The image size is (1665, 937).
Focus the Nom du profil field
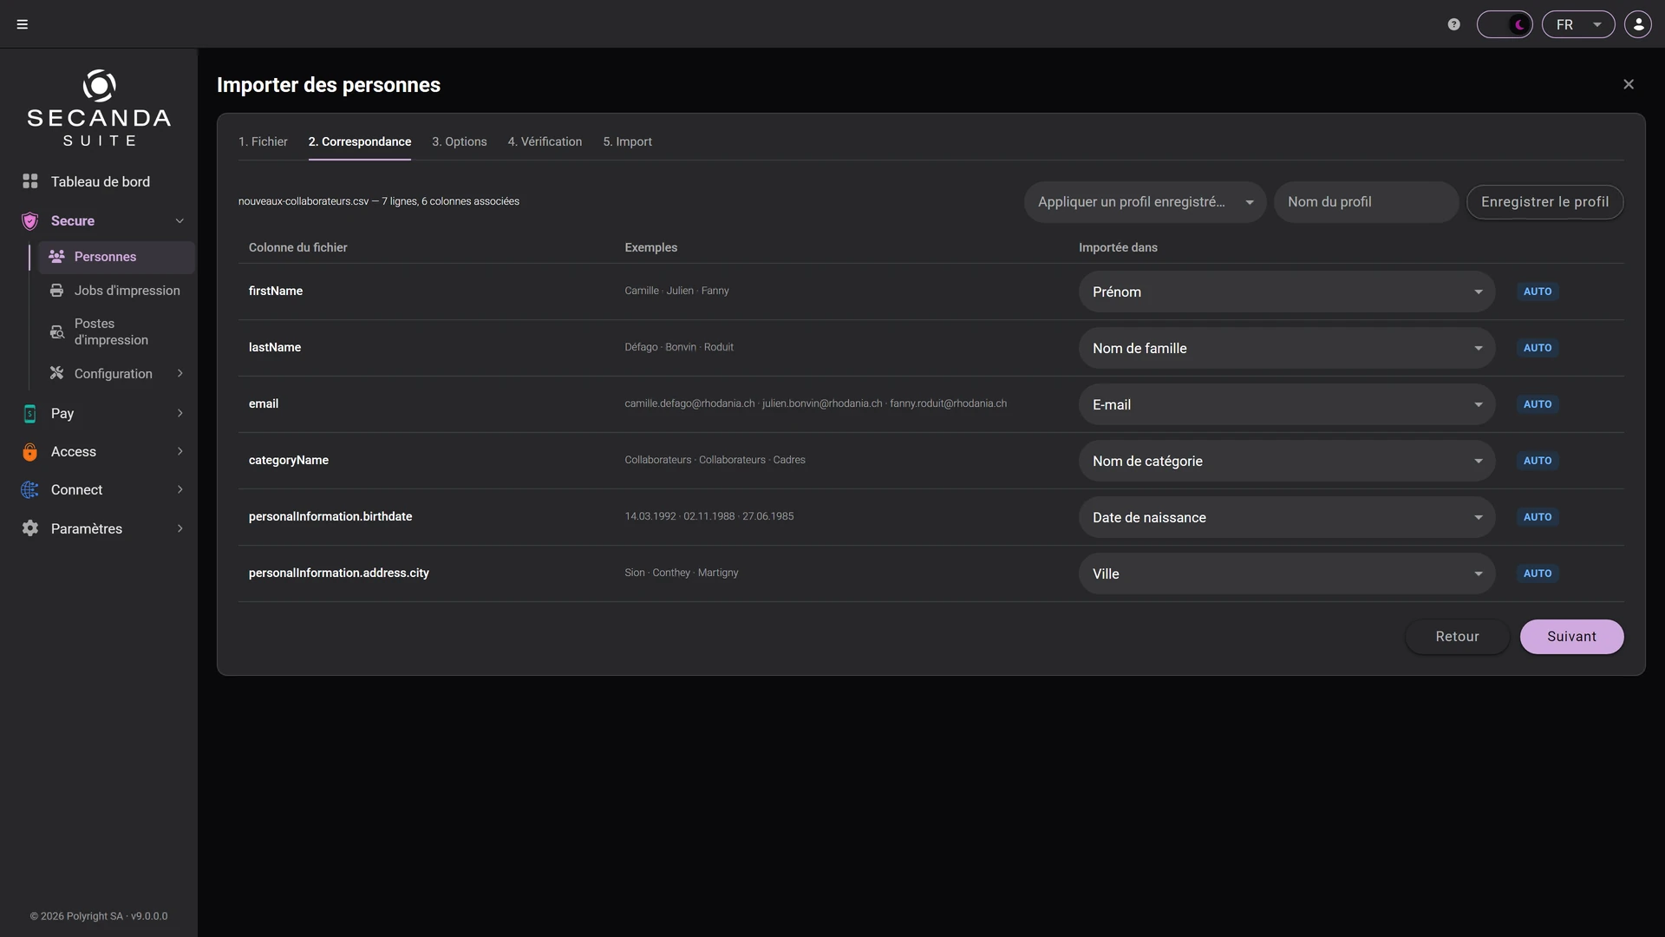click(x=1366, y=202)
